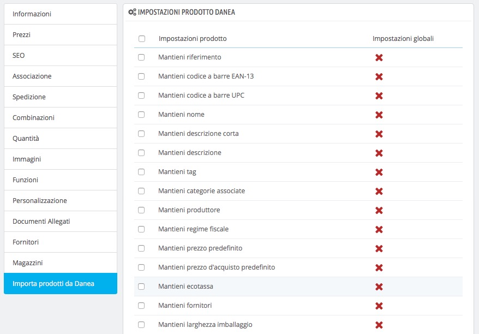
Task: Switch to the Combinazioni tab
Action: point(61,118)
